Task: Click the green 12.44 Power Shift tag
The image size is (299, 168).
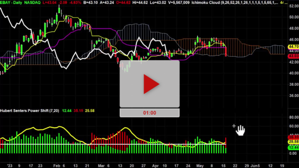Action: coord(293,148)
